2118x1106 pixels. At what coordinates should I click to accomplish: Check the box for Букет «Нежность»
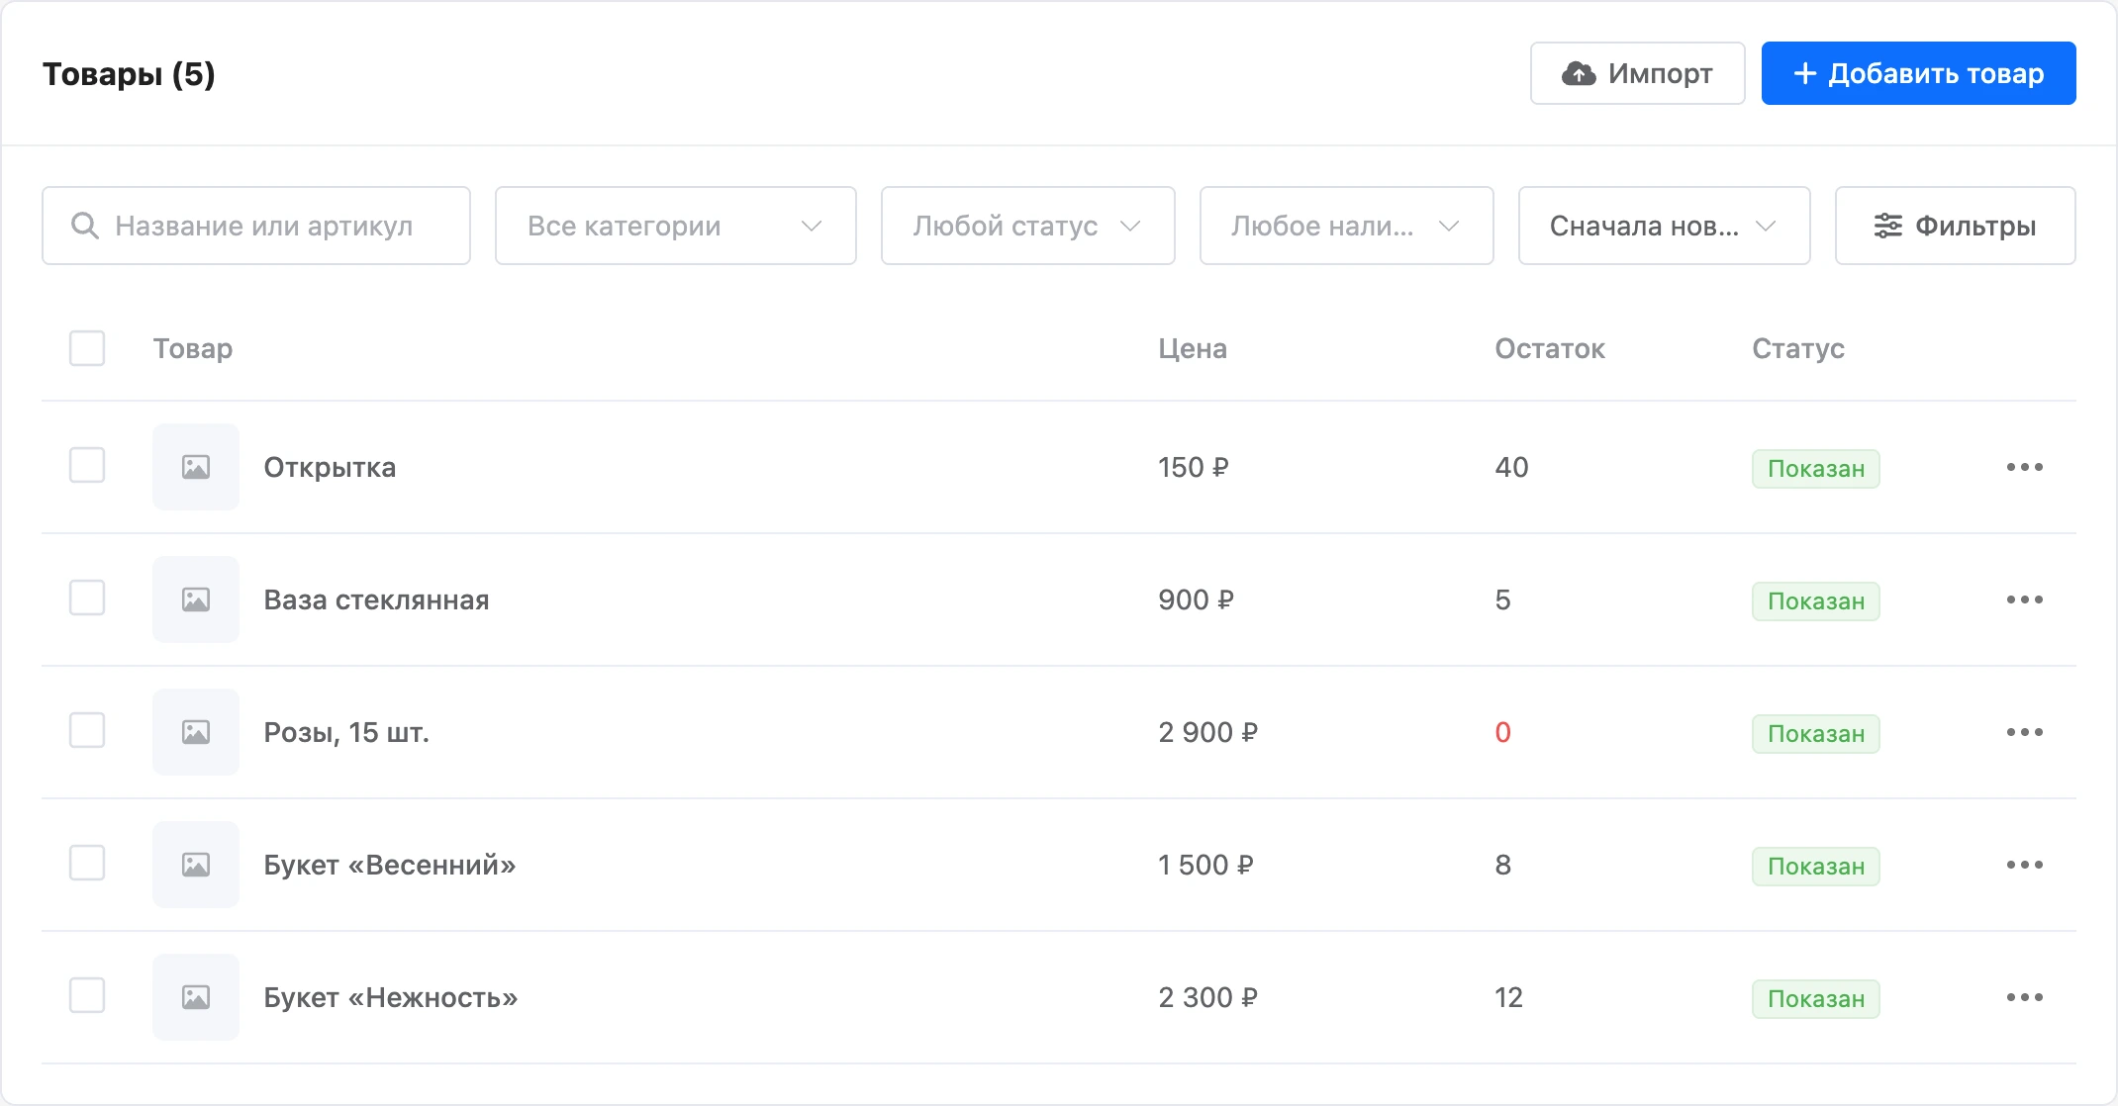click(87, 995)
